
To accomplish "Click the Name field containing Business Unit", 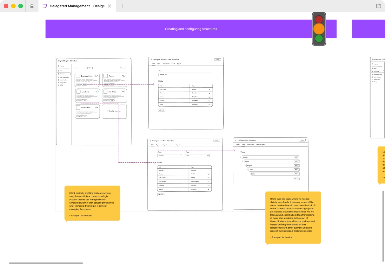I will (x=185, y=74).
